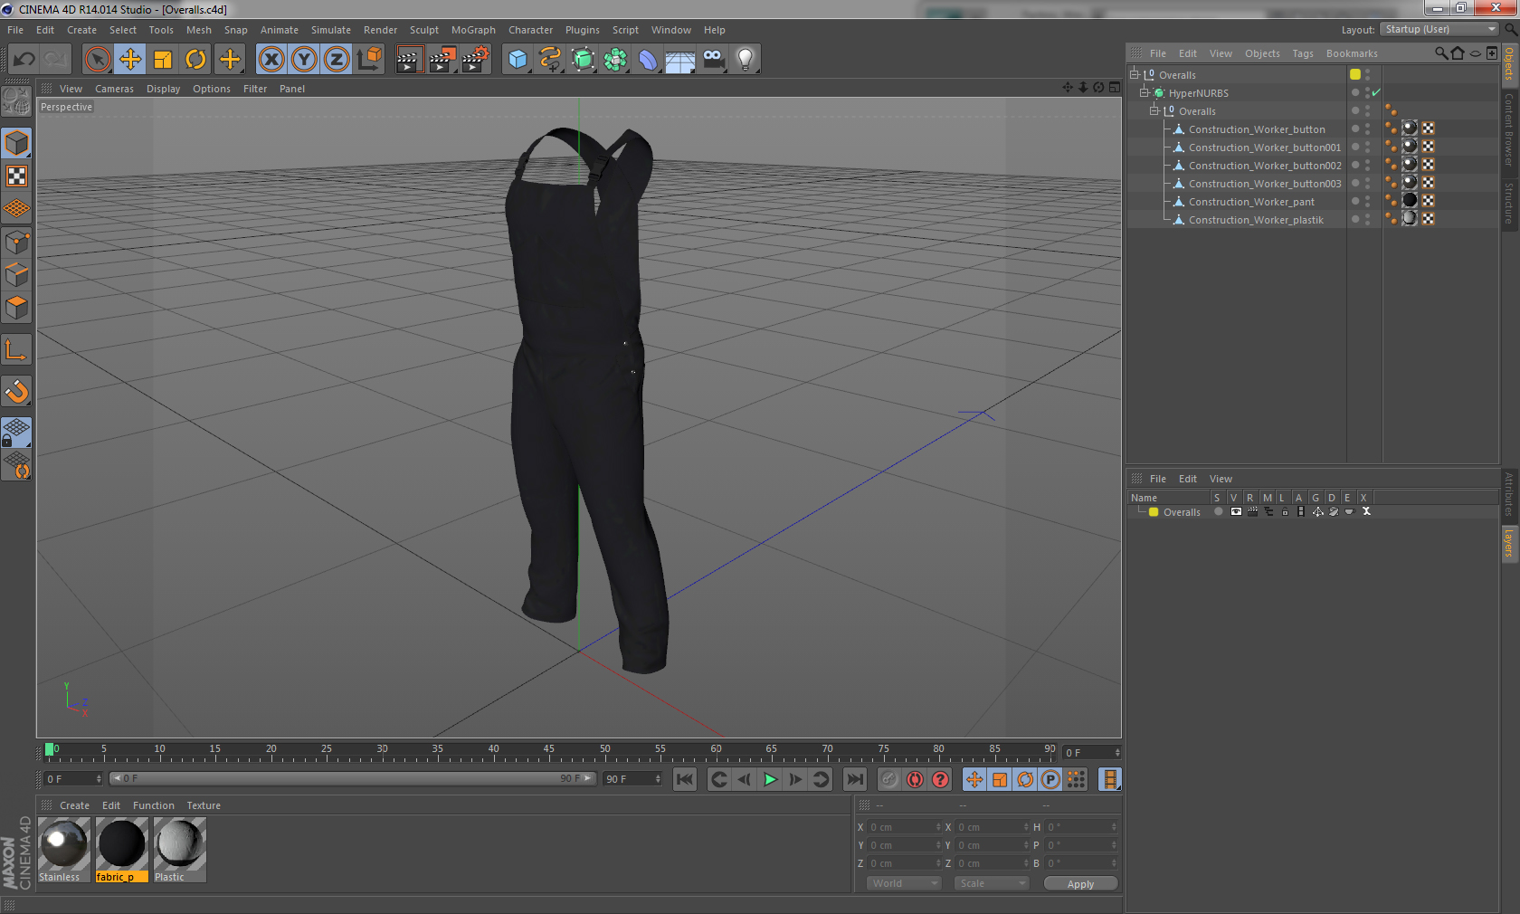Click the timeline range slider bar

point(353,778)
